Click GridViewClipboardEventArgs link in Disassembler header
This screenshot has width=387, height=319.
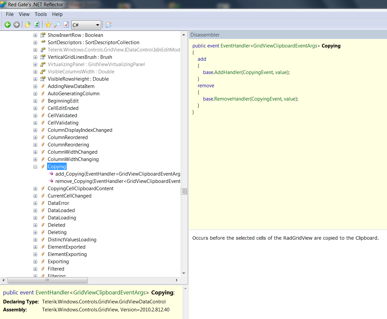[x=285, y=46]
